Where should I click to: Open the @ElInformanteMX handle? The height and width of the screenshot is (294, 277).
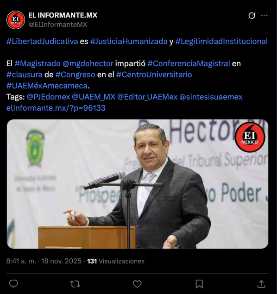point(58,25)
